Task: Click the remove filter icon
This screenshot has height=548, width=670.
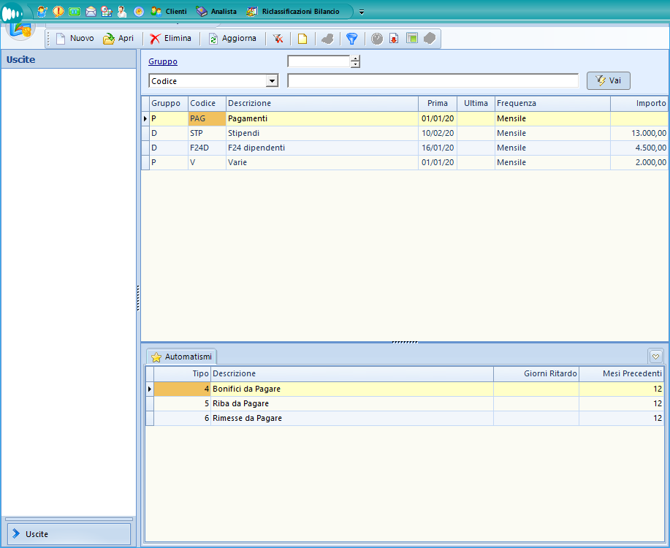Action: [x=278, y=39]
